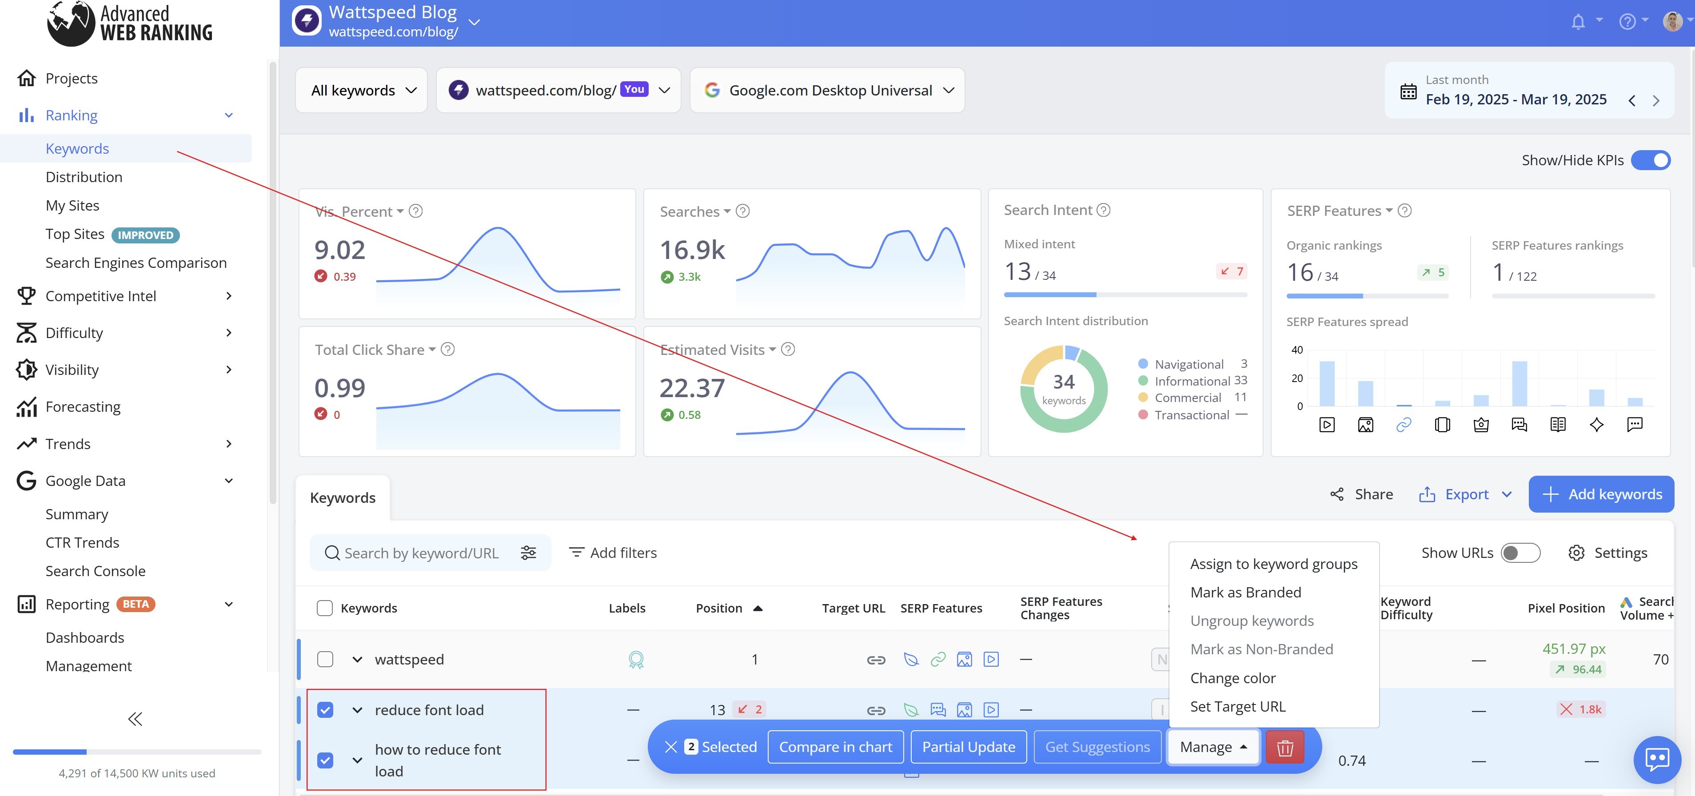Uncheck how to reduce font load checkbox
Image resolution: width=1695 pixels, height=796 pixels.
click(325, 760)
